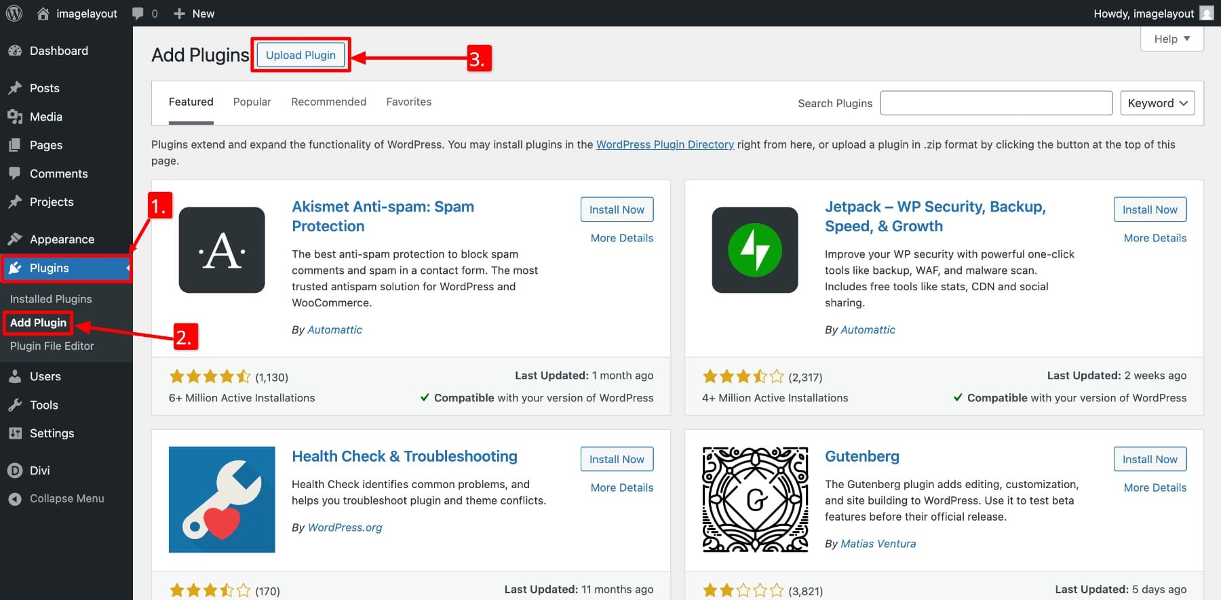1221x600 pixels.
Task: Click the Appearance paintbrush icon
Action: pos(15,239)
